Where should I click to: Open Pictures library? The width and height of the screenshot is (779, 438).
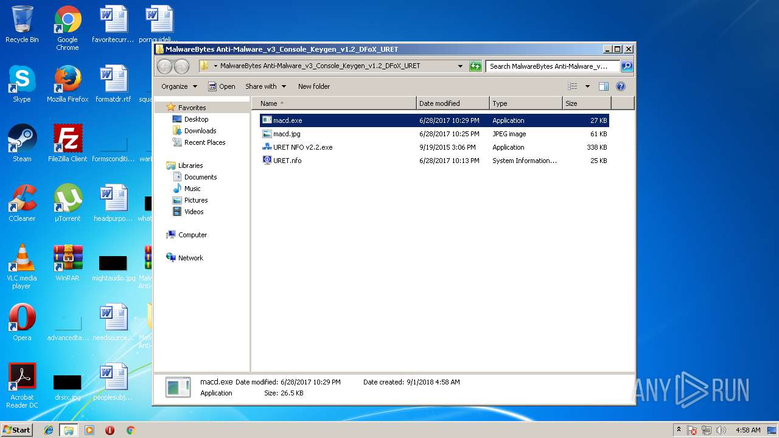196,200
